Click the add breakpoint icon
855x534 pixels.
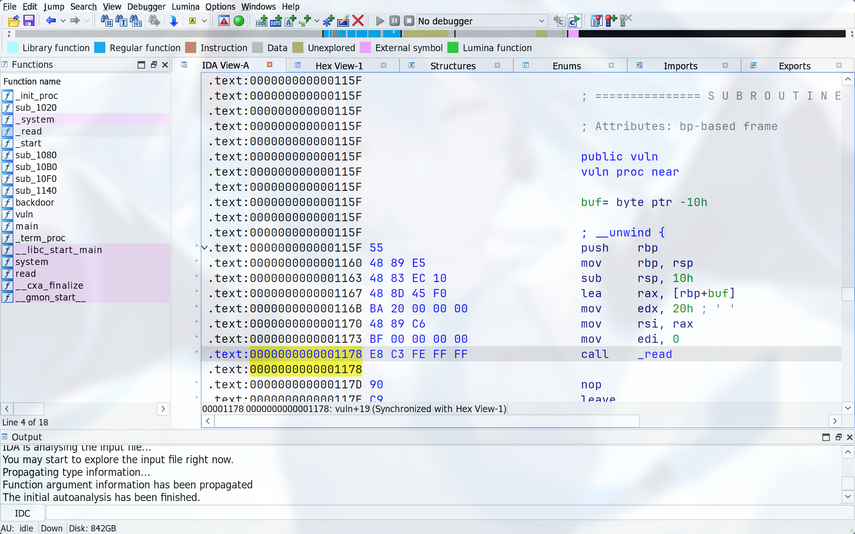click(611, 21)
